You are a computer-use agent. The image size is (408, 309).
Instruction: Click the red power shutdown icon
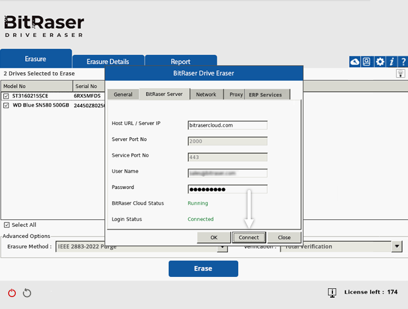click(x=12, y=293)
